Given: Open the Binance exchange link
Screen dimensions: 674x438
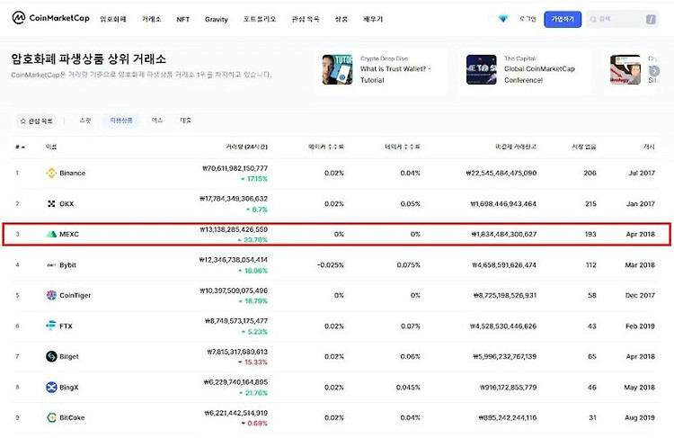Looking at the screenshot, I should 72,173.
